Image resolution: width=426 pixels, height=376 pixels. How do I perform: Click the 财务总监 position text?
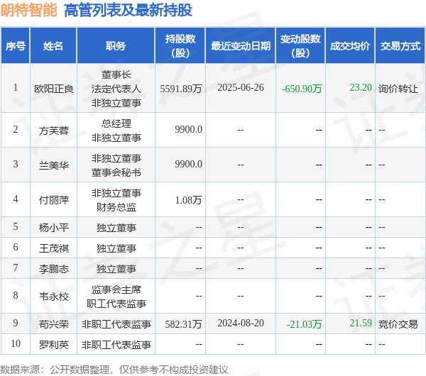coord(116,207)
